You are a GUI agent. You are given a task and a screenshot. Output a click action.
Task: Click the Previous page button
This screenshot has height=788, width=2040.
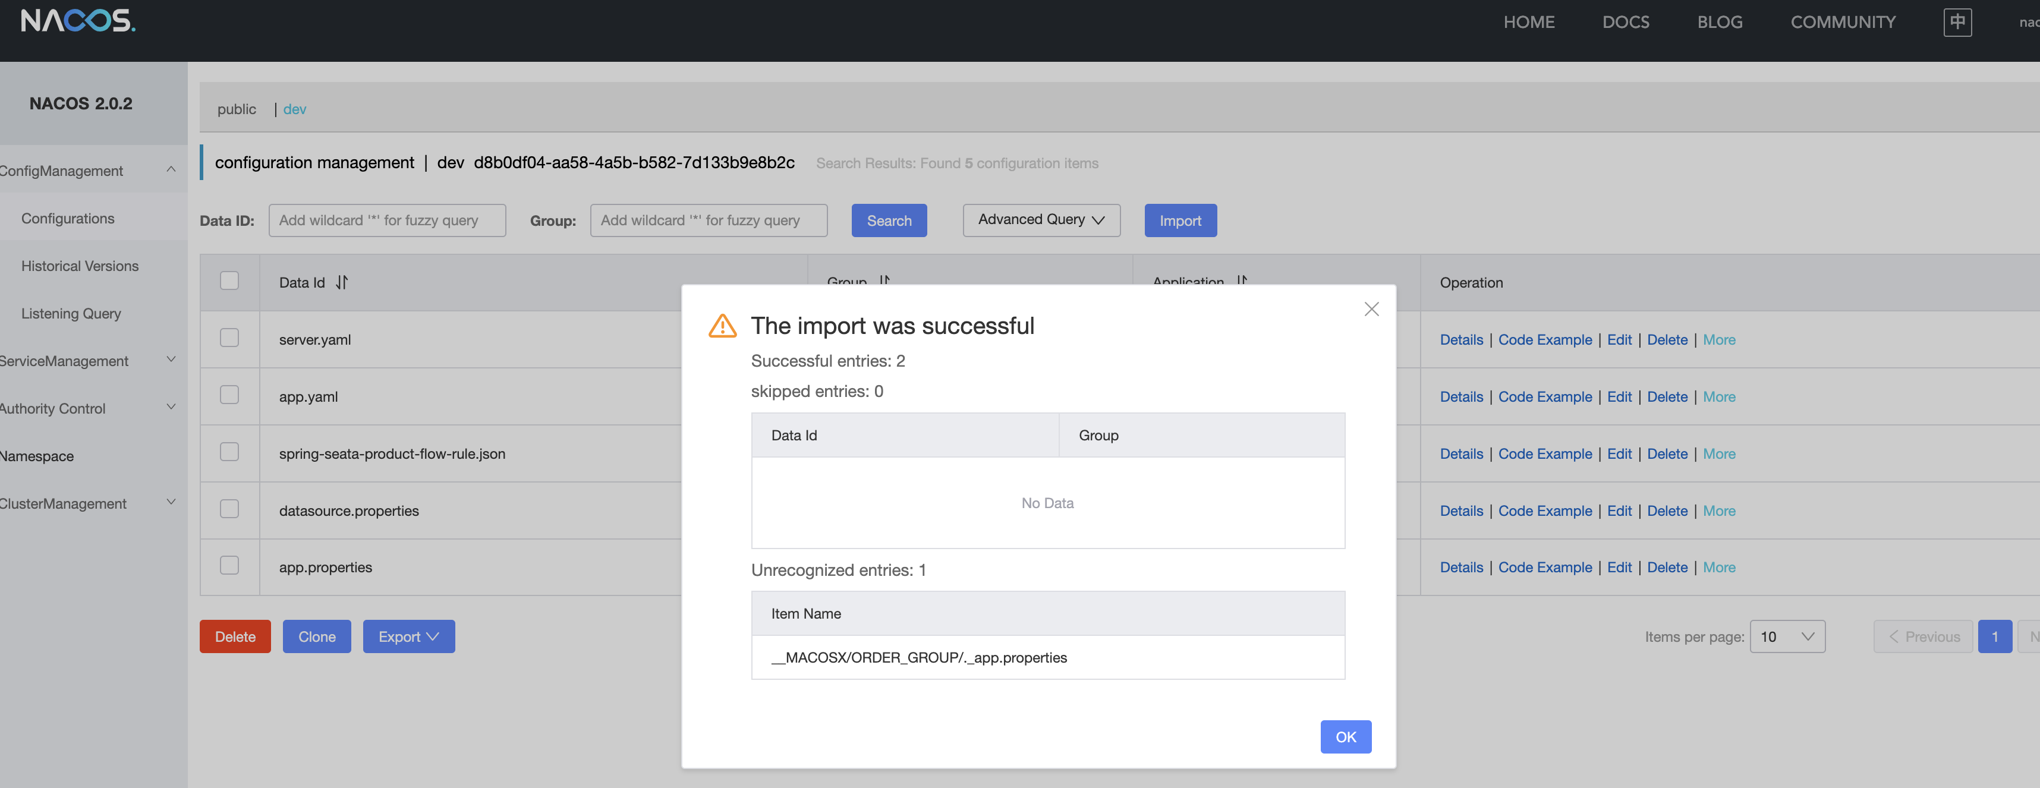[x=1923, y=636]
